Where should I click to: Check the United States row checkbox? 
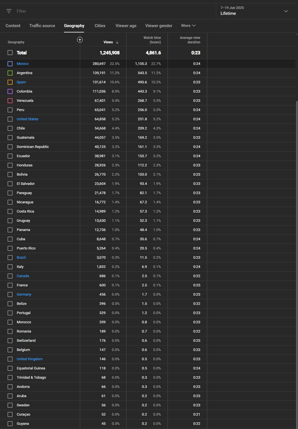10,119
